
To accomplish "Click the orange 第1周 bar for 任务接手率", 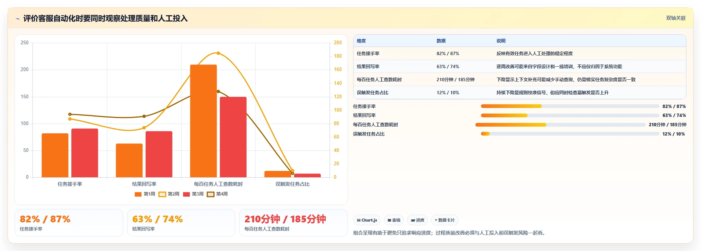I will click(x=55, y=155).
